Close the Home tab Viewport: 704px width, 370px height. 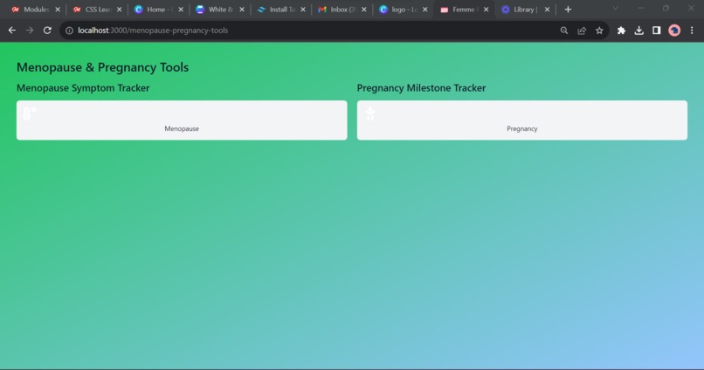click(x=181, y=10)
